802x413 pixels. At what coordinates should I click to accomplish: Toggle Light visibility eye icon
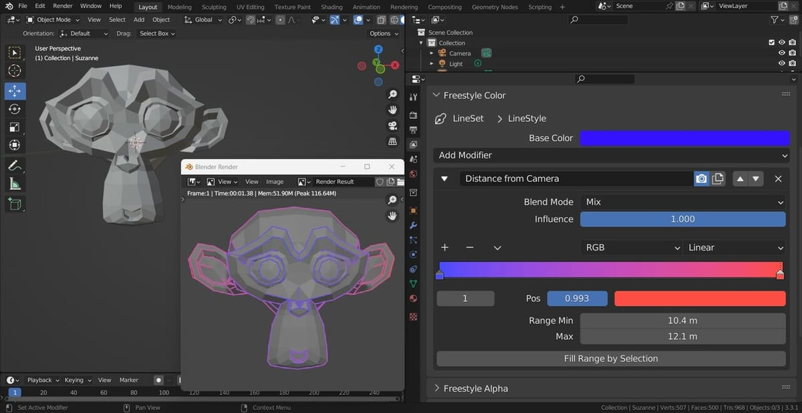[781, 64]
